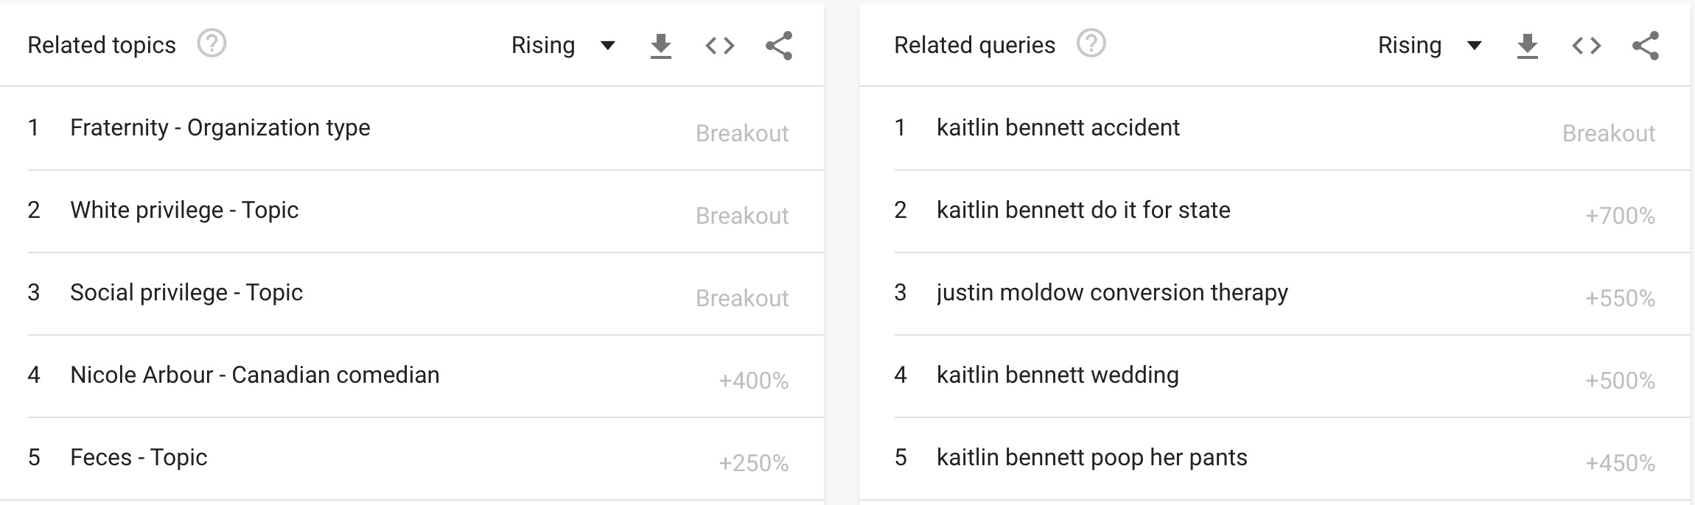Open help tooltip for Related topics

212,43
